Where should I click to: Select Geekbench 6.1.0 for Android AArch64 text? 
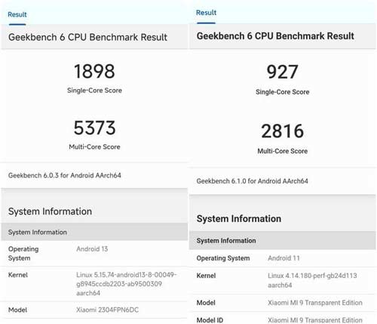[x=252, y=181]
